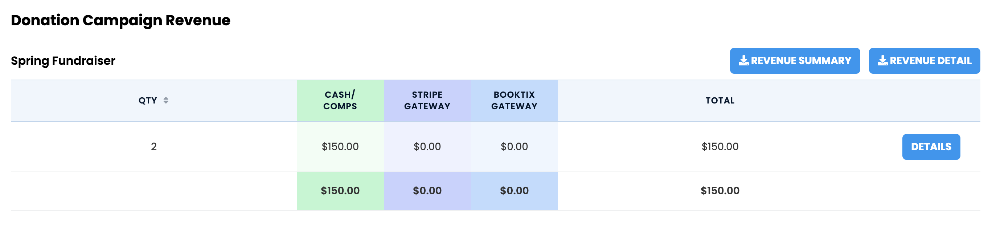Click the bold grand total $150.00
Image resolution: width=992 pixels, height=241 pixels.
tap(720, 191)
